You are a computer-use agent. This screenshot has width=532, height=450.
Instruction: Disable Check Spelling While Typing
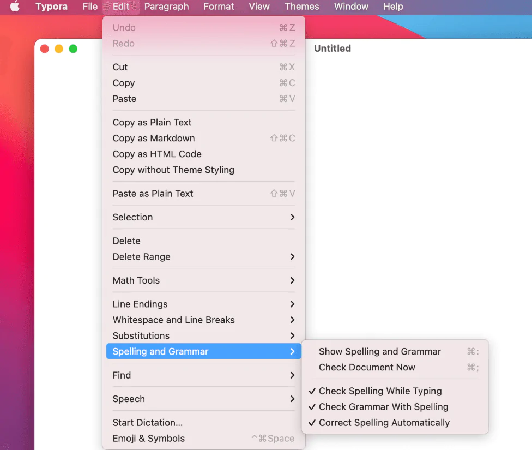coord(380,391)
